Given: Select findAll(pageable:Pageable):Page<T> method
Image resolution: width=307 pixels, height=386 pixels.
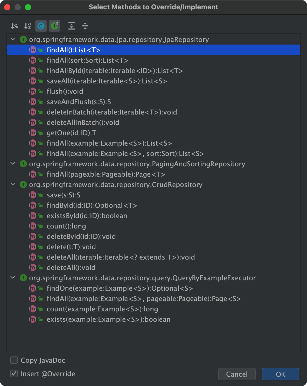Looking at the screenshot, I should 106,174.
